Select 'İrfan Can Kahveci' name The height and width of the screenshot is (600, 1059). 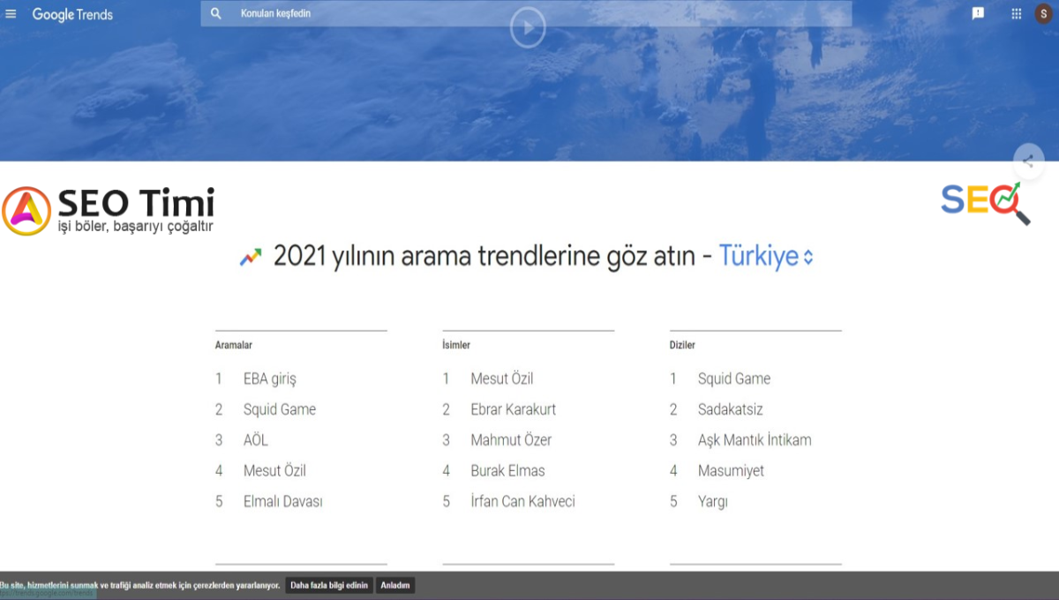coord(523,502)
